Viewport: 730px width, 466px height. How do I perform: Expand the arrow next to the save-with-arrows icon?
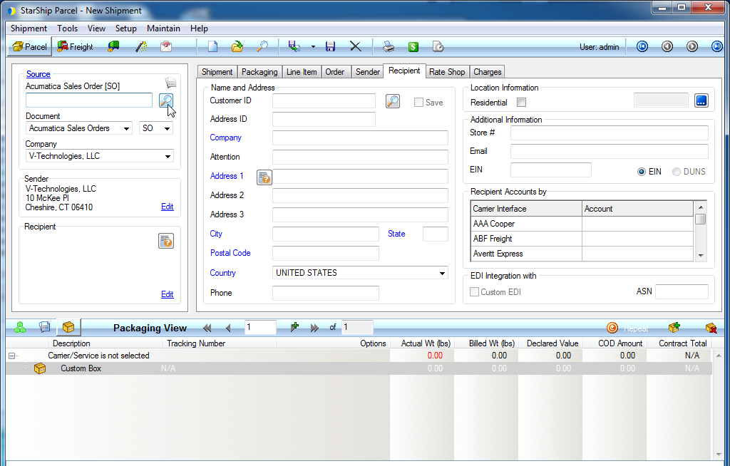[x=313, y=46]
